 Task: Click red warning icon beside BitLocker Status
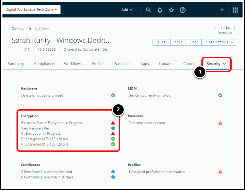tap(113, 123)
